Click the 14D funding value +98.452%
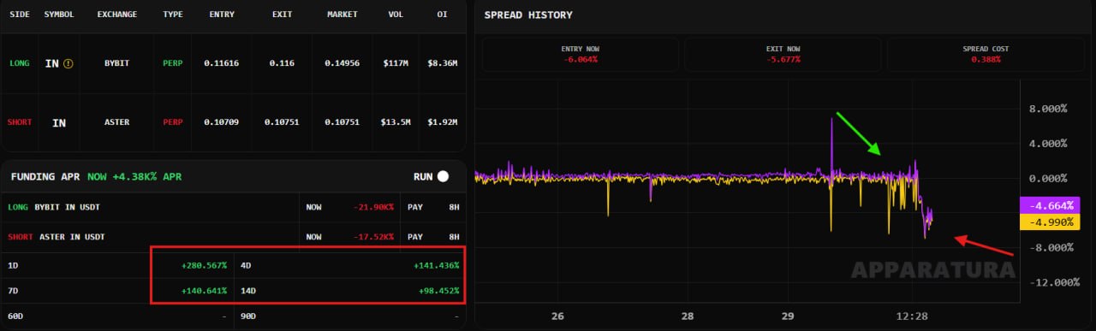 point(438,291)
